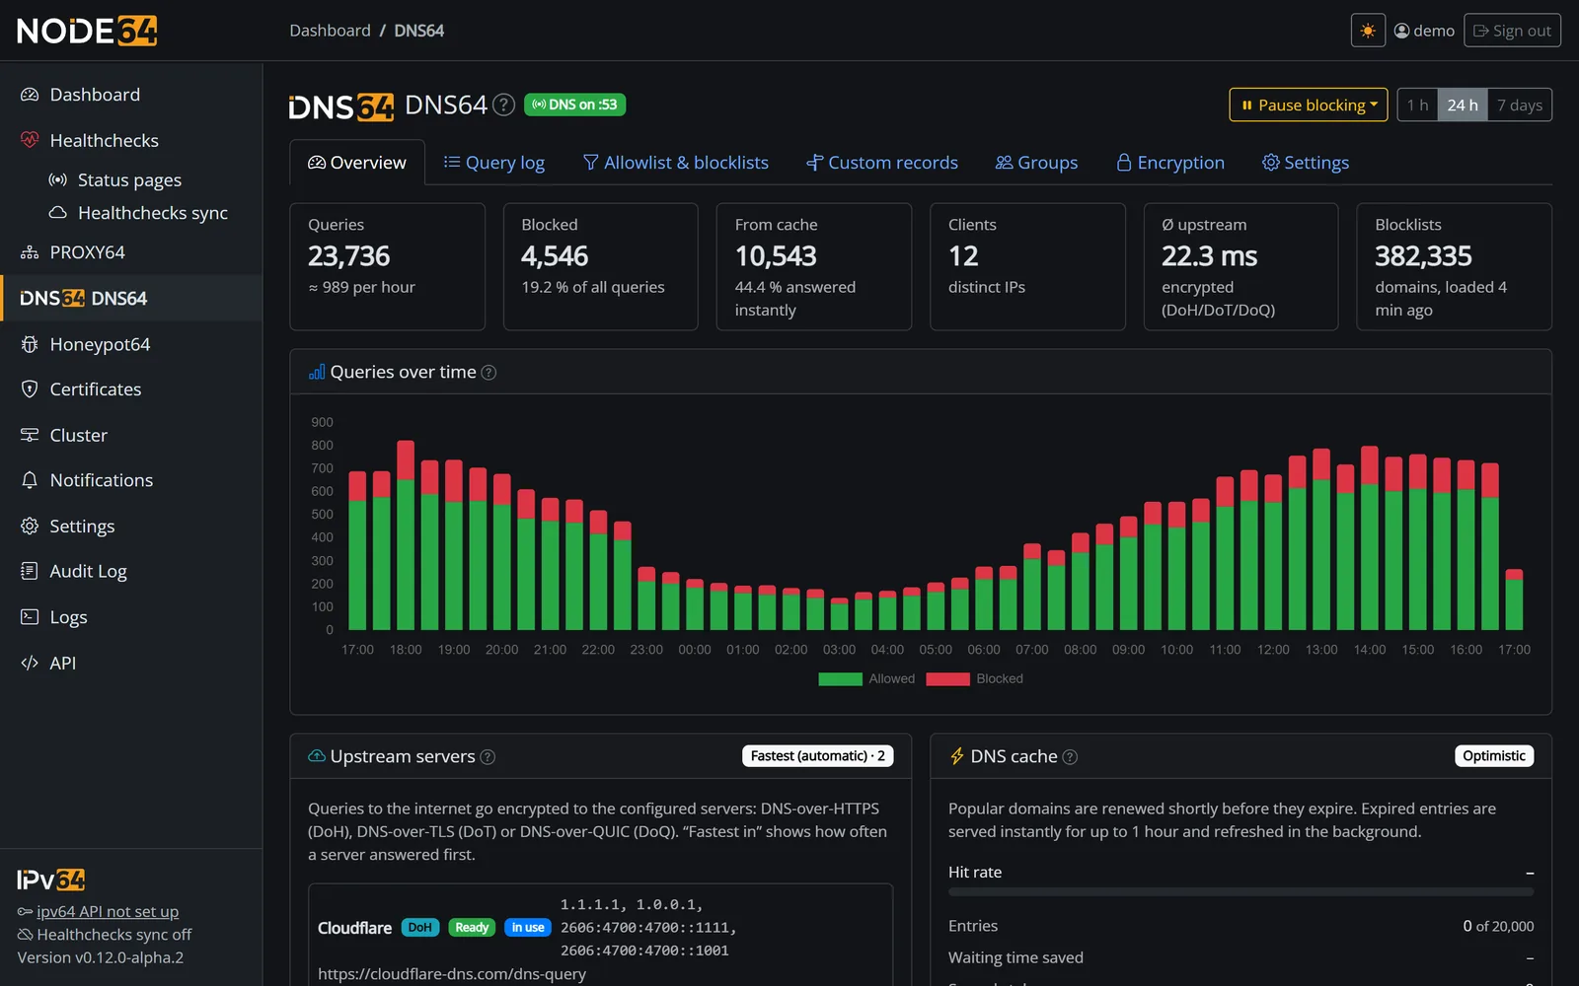Click the Optimistic cache mode badge
This screenshot has height=986, width=1579.
click(1494, 756)
